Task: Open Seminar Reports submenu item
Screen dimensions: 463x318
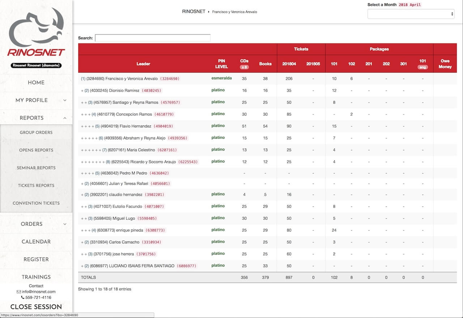Action: pos(36,168)
